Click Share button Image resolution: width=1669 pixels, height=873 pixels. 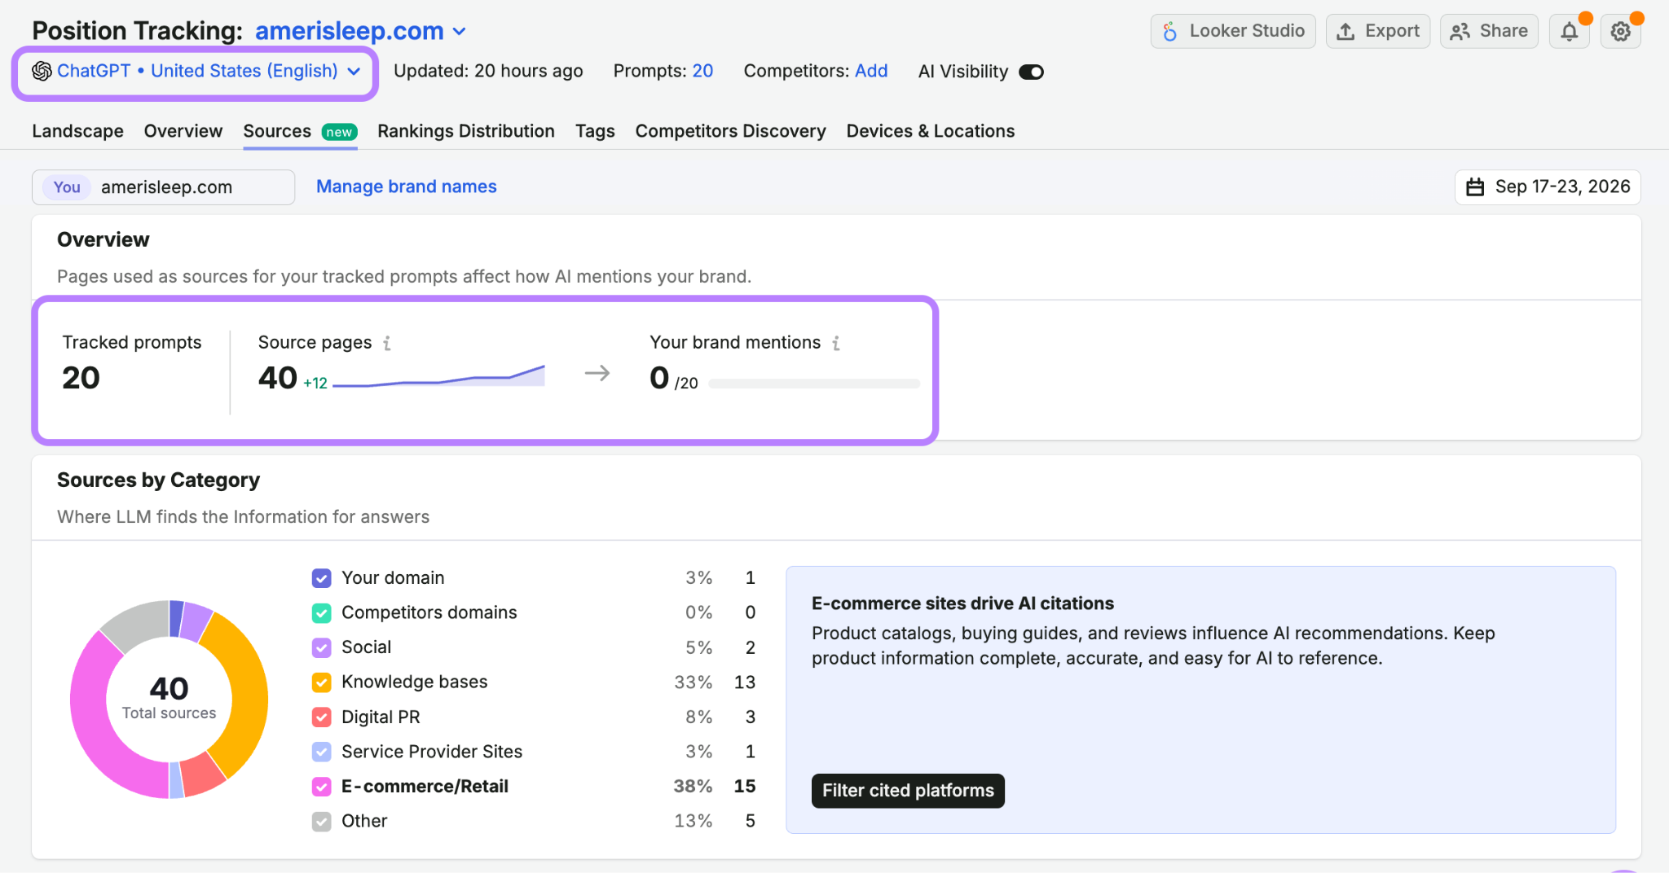1489,31
